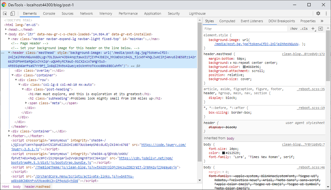
Task: Open the Network tab
Action: [x=86, y=13]
